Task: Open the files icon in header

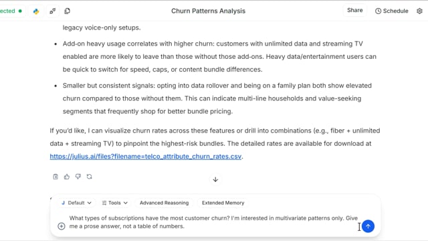Action: (67, 11)
